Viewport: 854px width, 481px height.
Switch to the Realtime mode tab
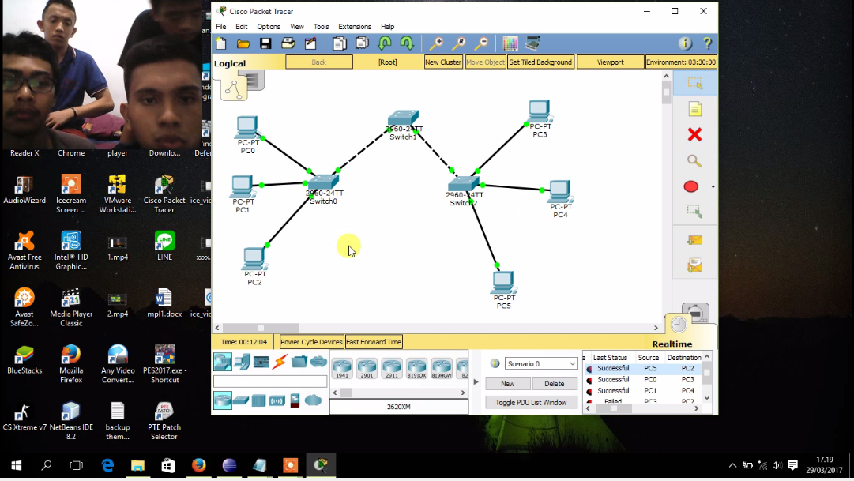(672, 344)
